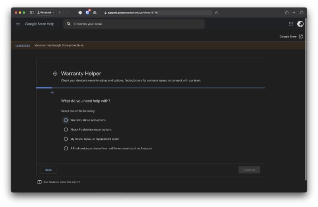Click the workflow progress bar
This screenshot has width=318, height=207.
click(151, 88)
